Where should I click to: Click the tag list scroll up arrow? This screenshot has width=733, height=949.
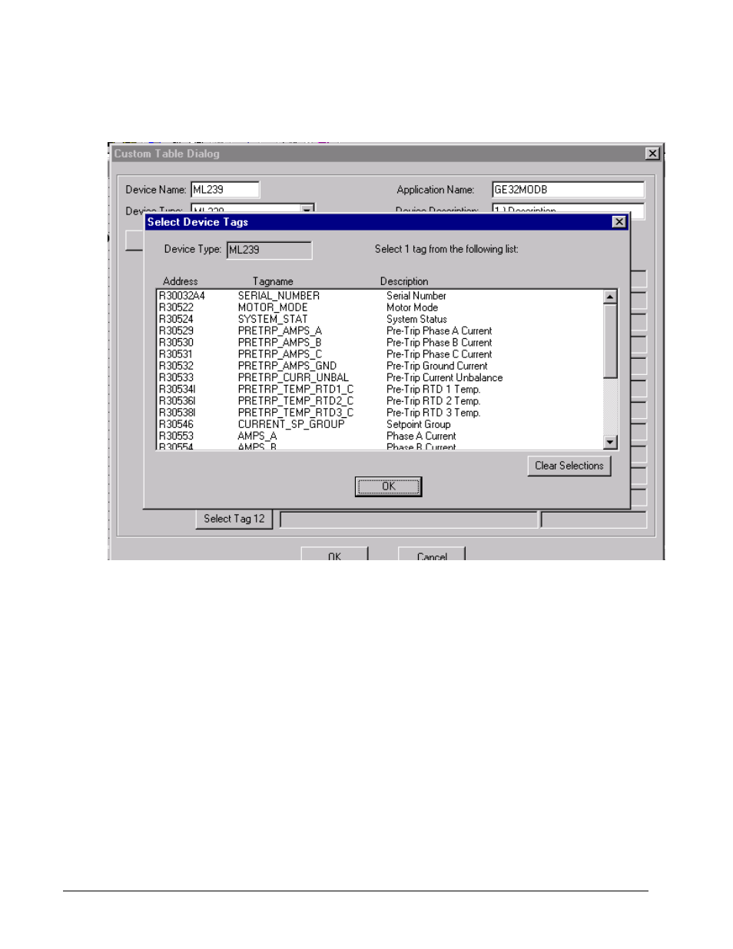(x=610, y=297)
